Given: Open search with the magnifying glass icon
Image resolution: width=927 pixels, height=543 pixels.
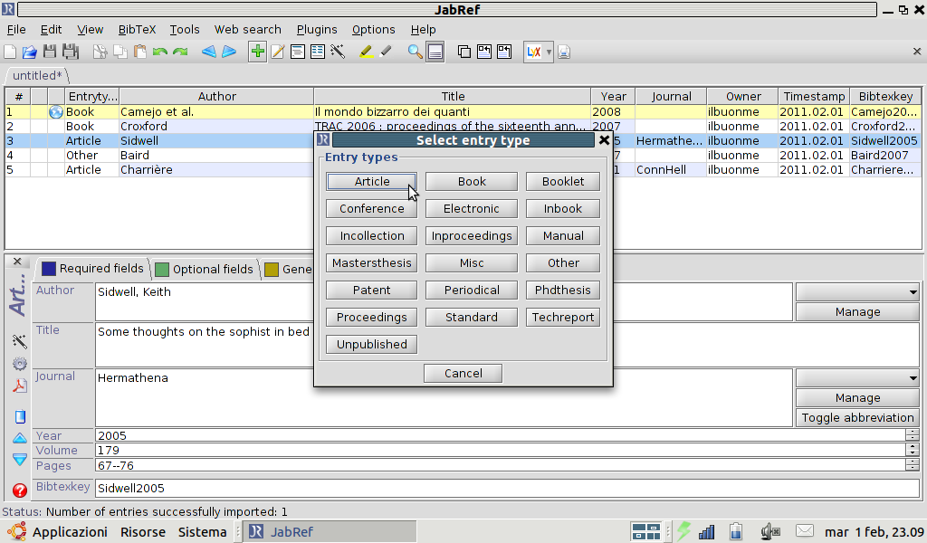Looking at the screenshot, I should 415,52.
